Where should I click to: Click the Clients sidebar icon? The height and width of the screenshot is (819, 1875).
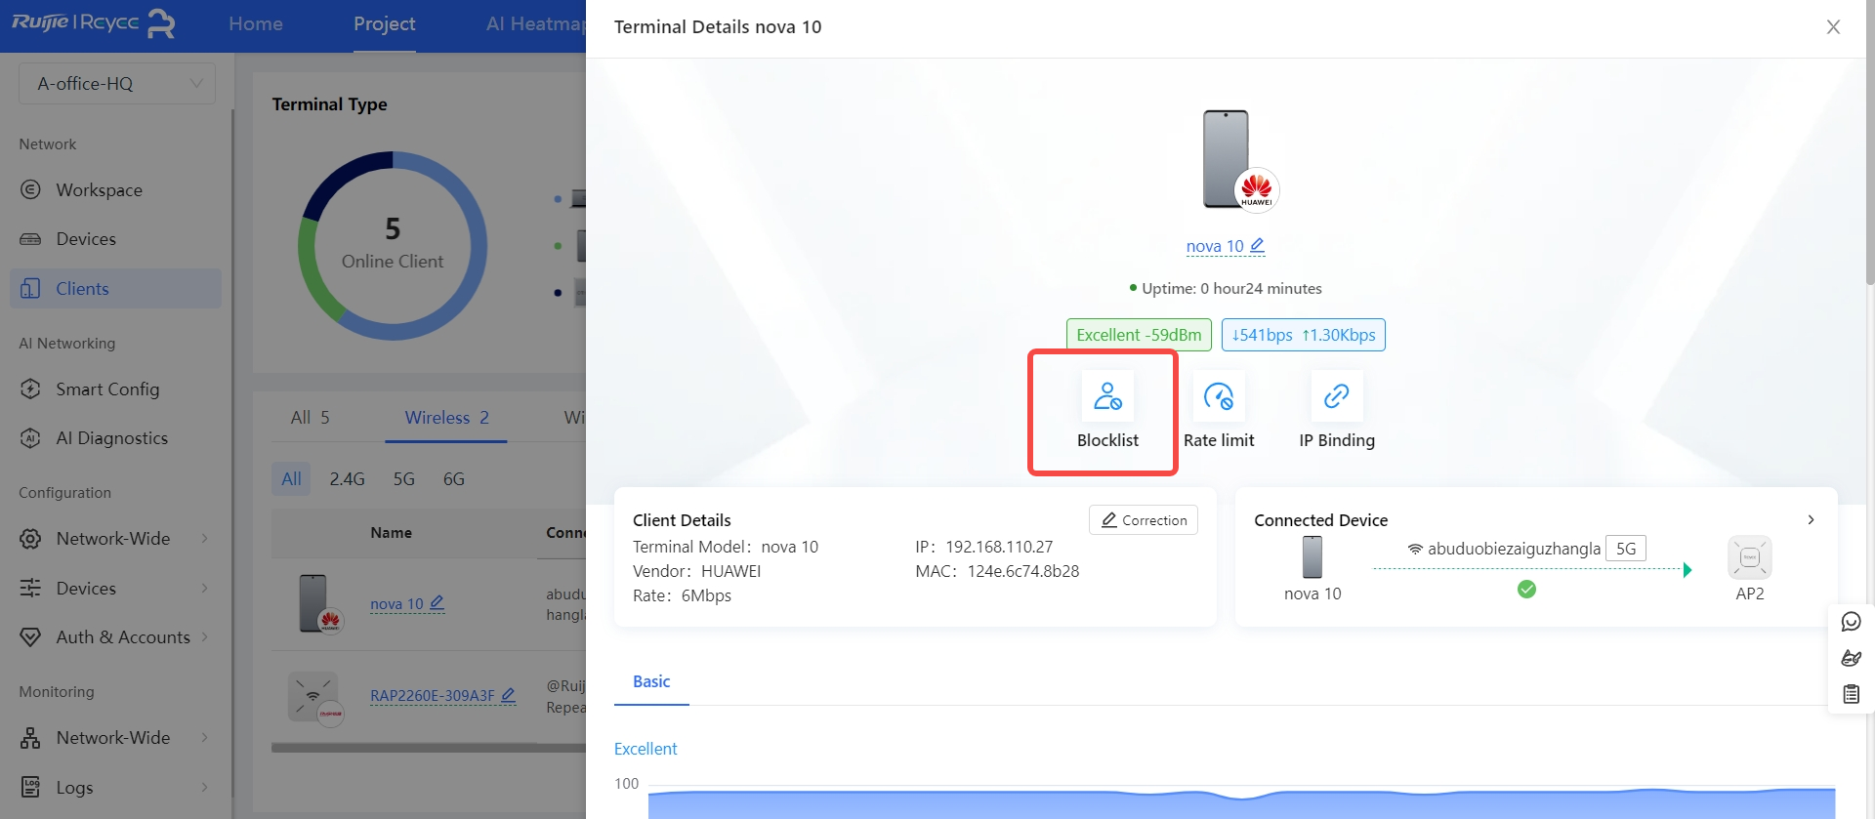(30, 288)
